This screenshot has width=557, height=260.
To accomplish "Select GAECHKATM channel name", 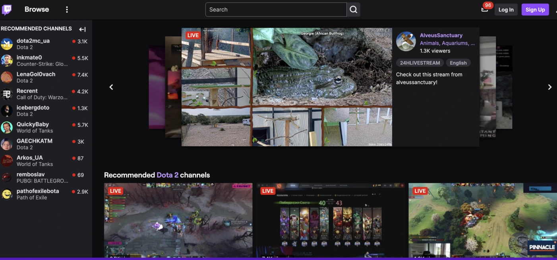I will (x=35, y=141).
